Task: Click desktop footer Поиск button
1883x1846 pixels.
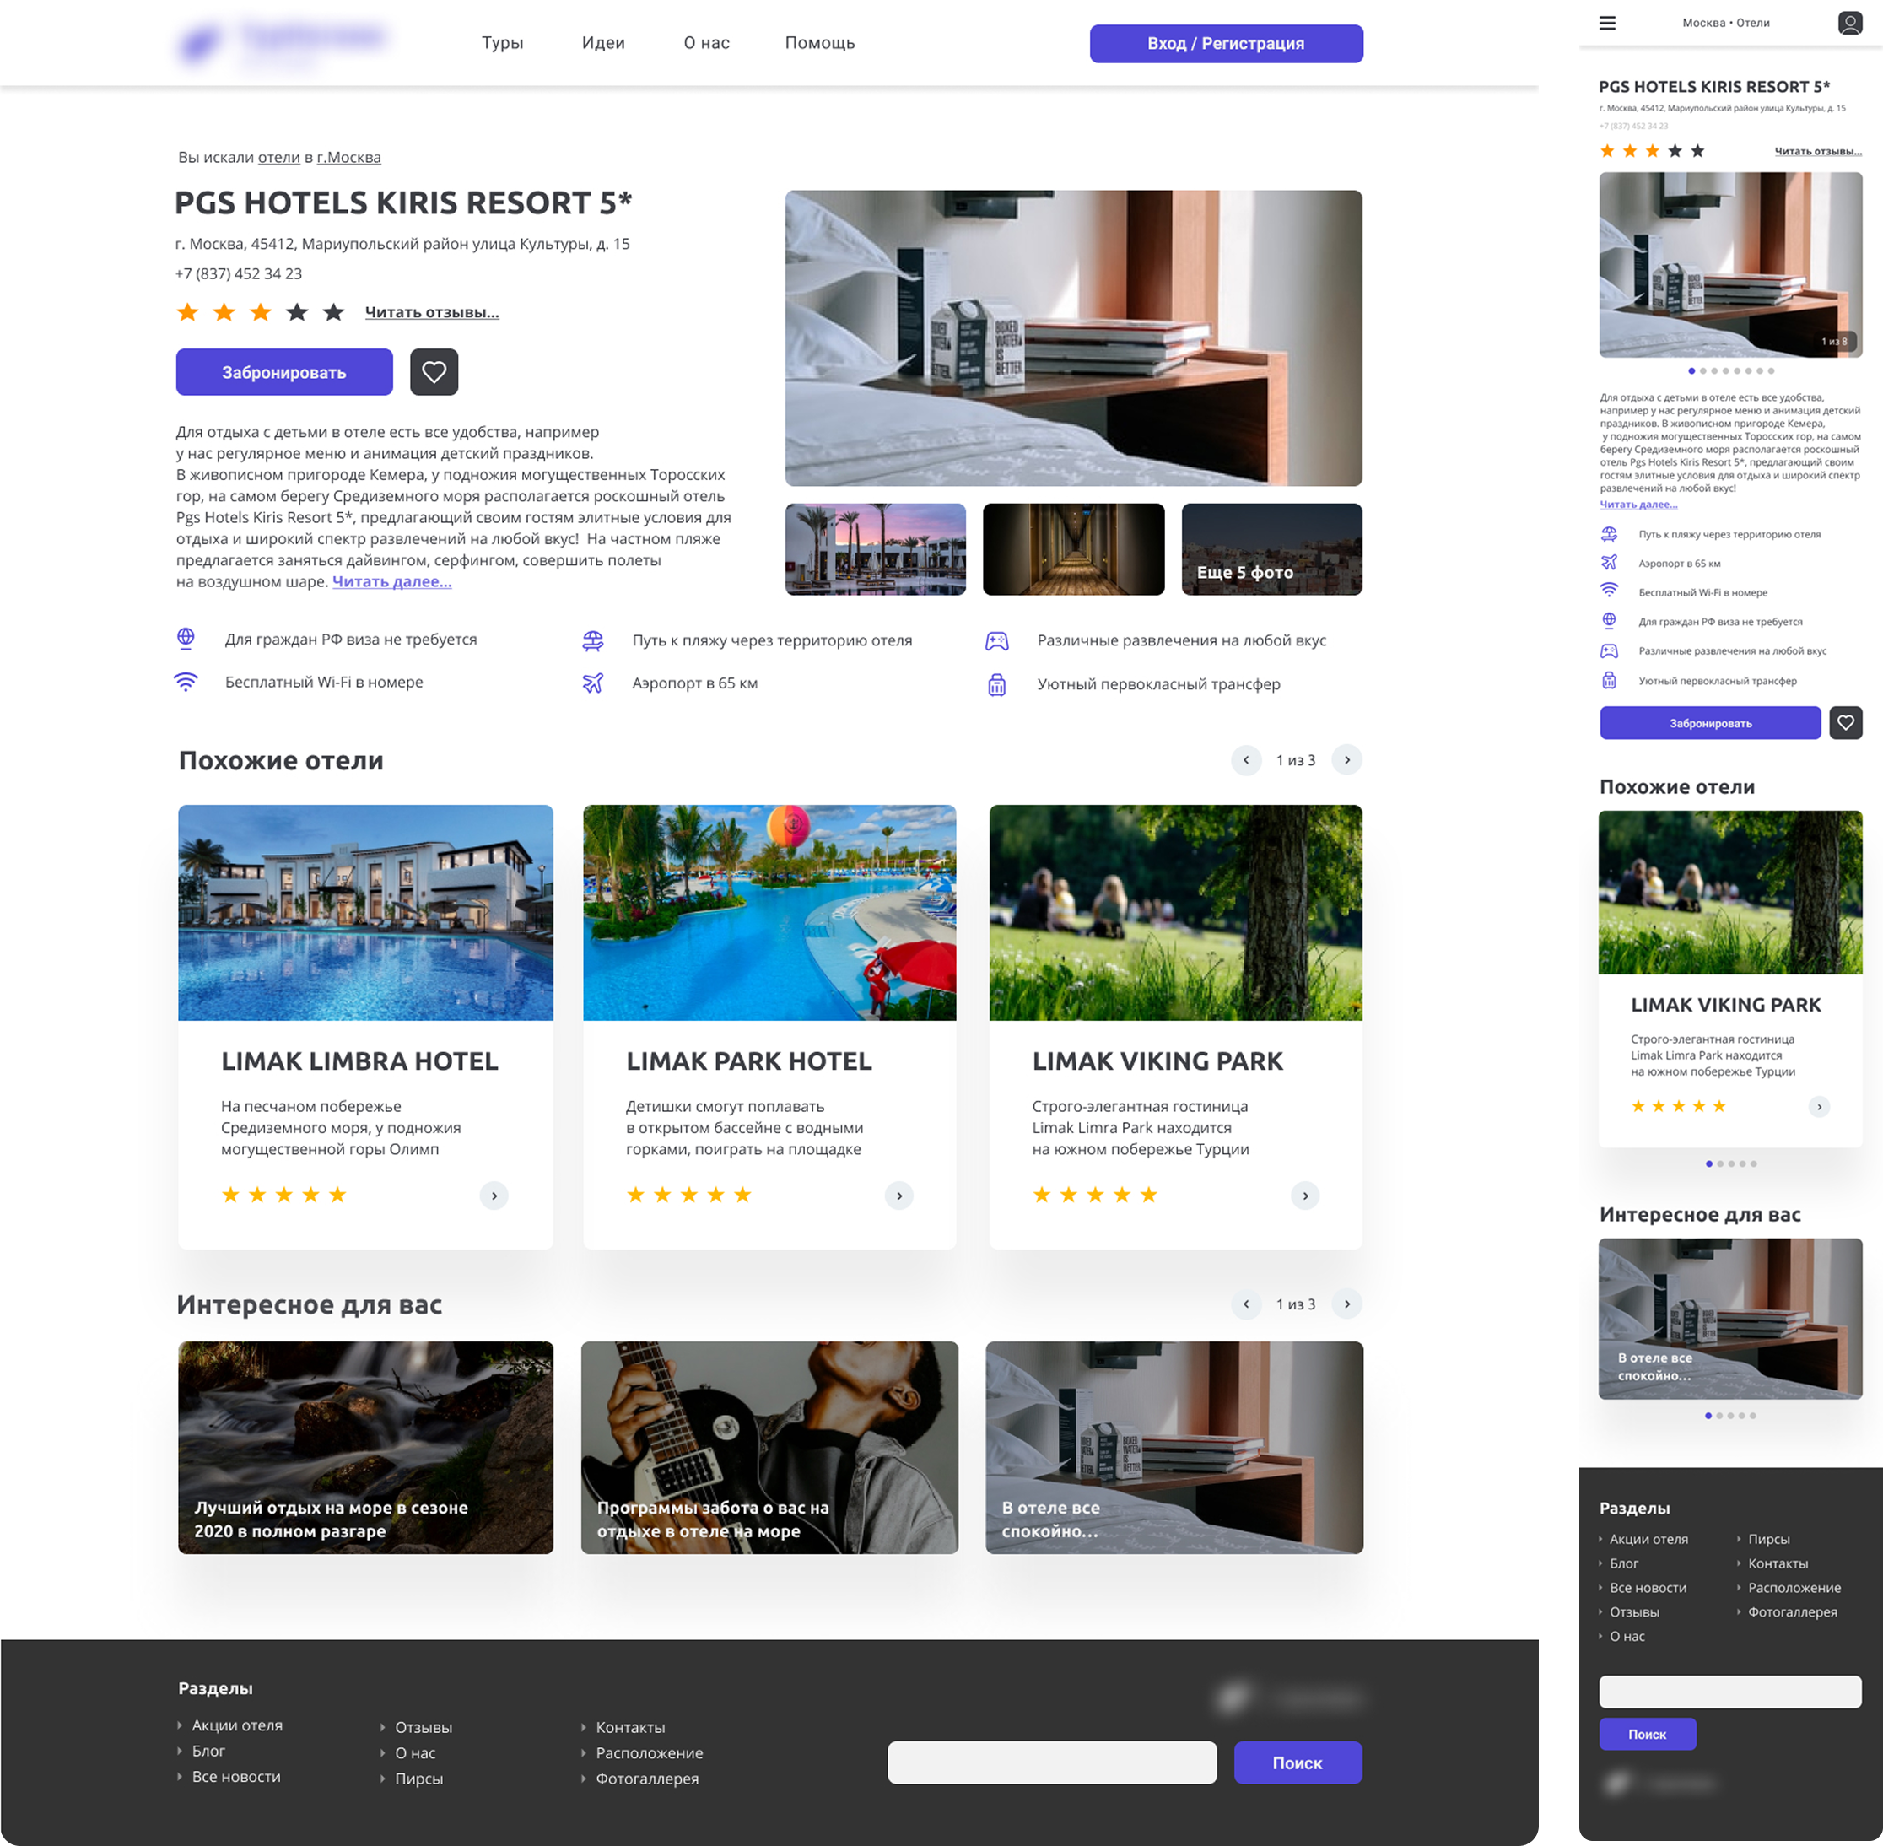Action: click(x=1298, y=1762)
